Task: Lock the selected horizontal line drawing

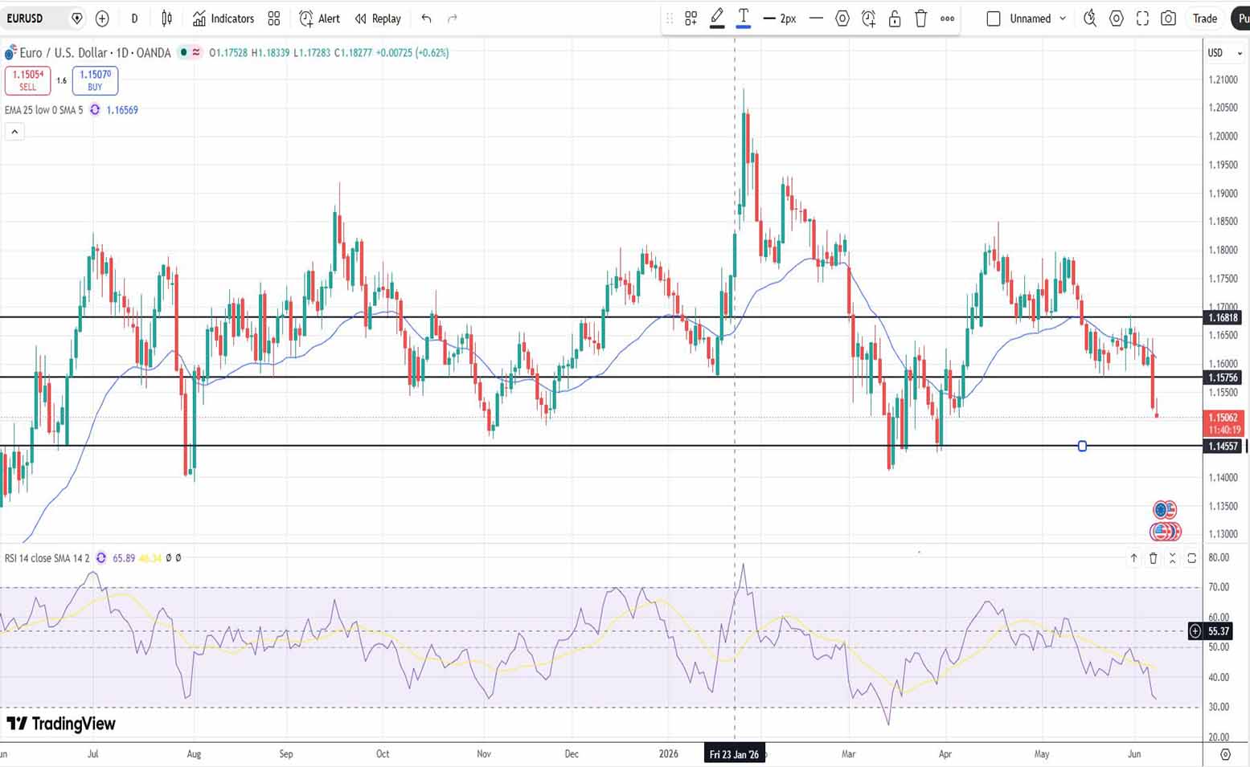Action: click(895, 18)
